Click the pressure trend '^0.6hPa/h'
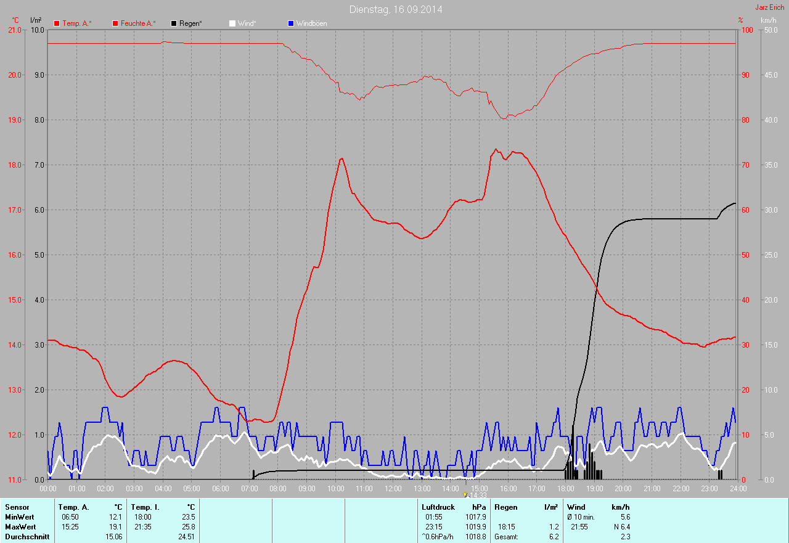Viewport: 789px width, 543px height. coord(437,537)
